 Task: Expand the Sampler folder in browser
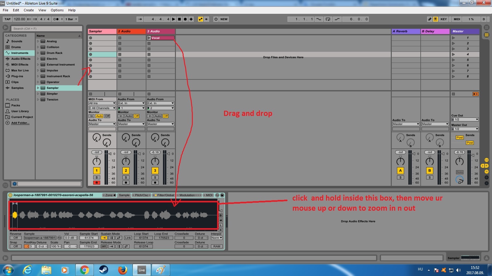[x=38, y=88]
